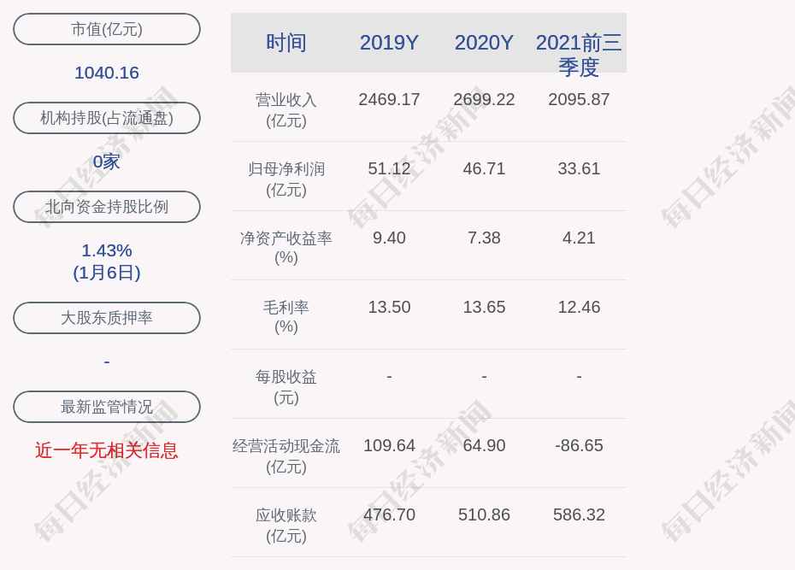Select the 应收账款(亿元) row label
Screen dimensions: 795x570
point(286,526)
